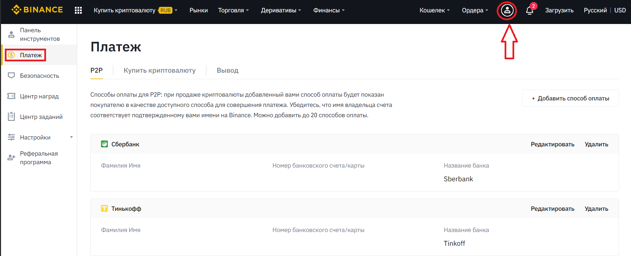Click the Тинькофф yellow logo icon
This screenshot has width=631, height=256.
104,208
